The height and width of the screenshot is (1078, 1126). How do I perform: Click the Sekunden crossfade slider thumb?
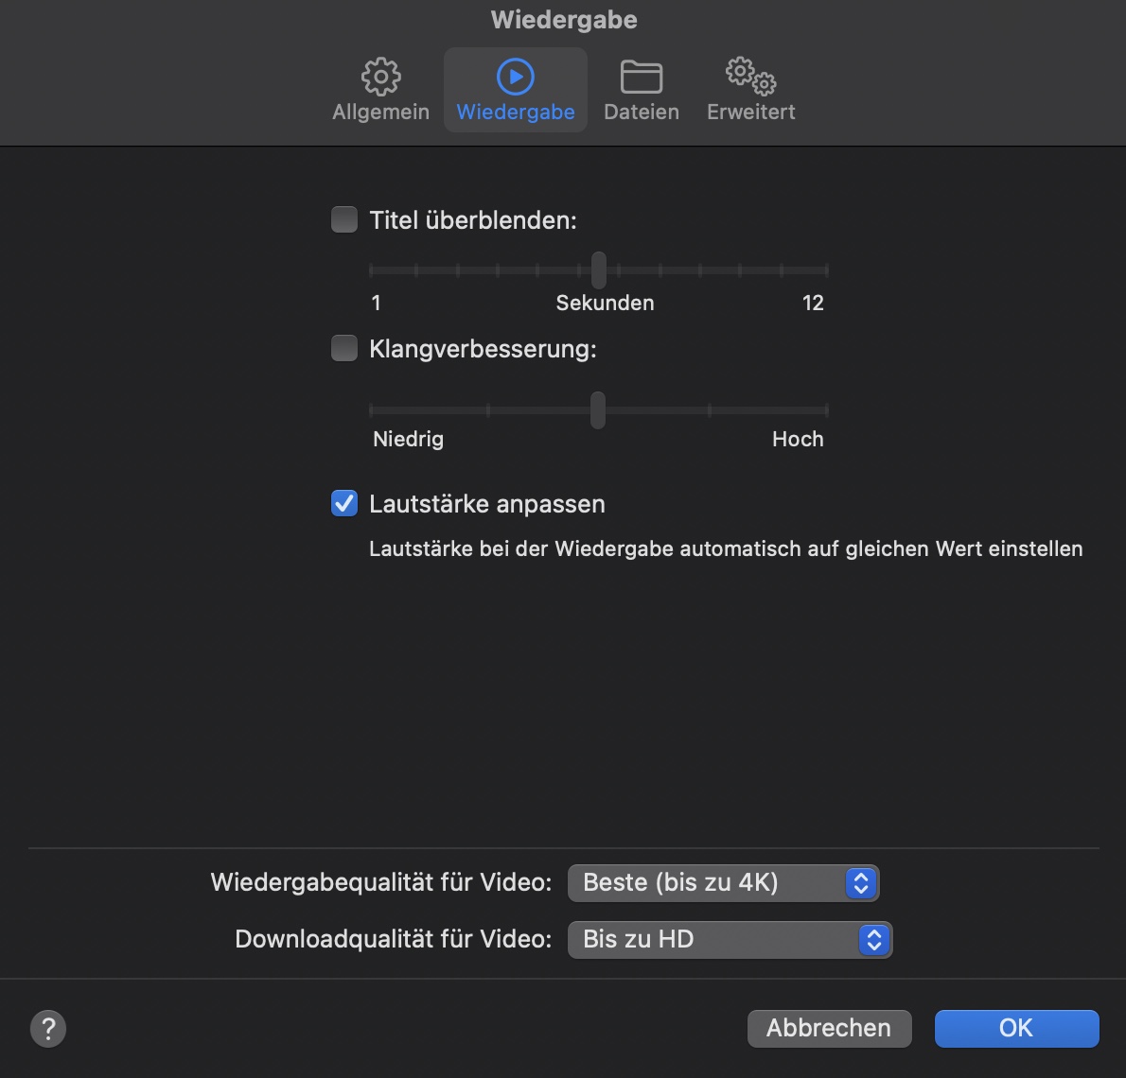coord(599,269)
